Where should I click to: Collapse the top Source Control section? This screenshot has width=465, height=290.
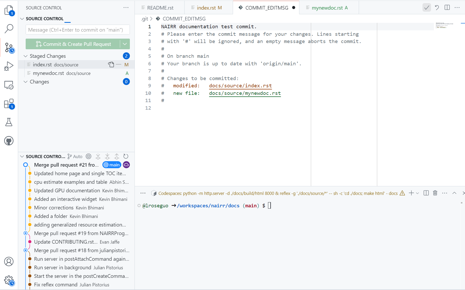pos(22,19)
